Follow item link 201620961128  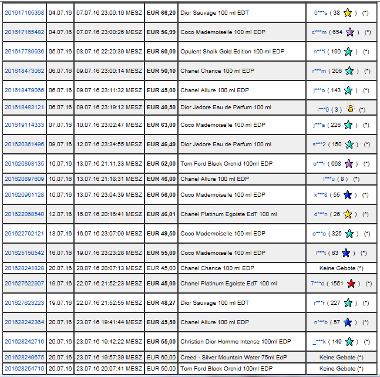pyautogui.click(x=25, y=194)
